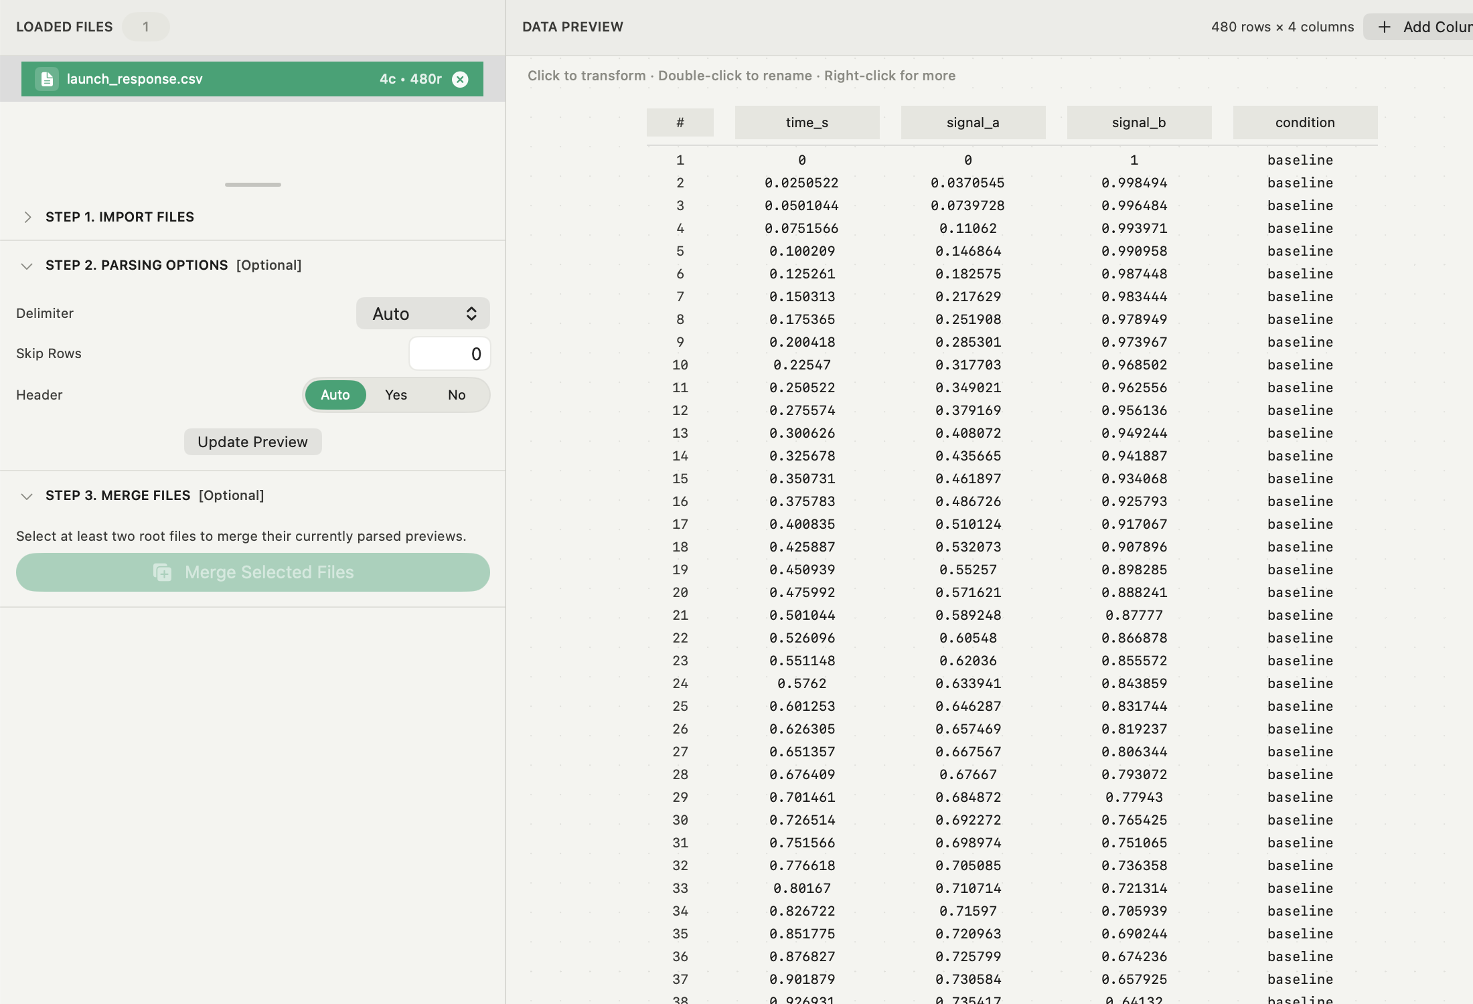Click signal_b cell 0.993971

tap(1134, 228)
